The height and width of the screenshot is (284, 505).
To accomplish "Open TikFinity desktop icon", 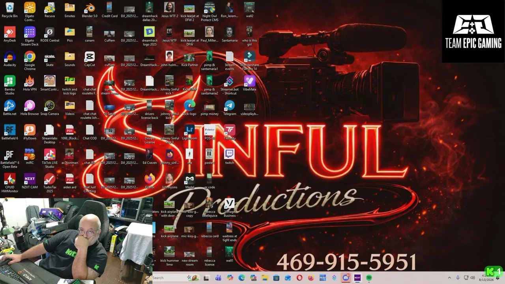I will click(x=230, y=133).
